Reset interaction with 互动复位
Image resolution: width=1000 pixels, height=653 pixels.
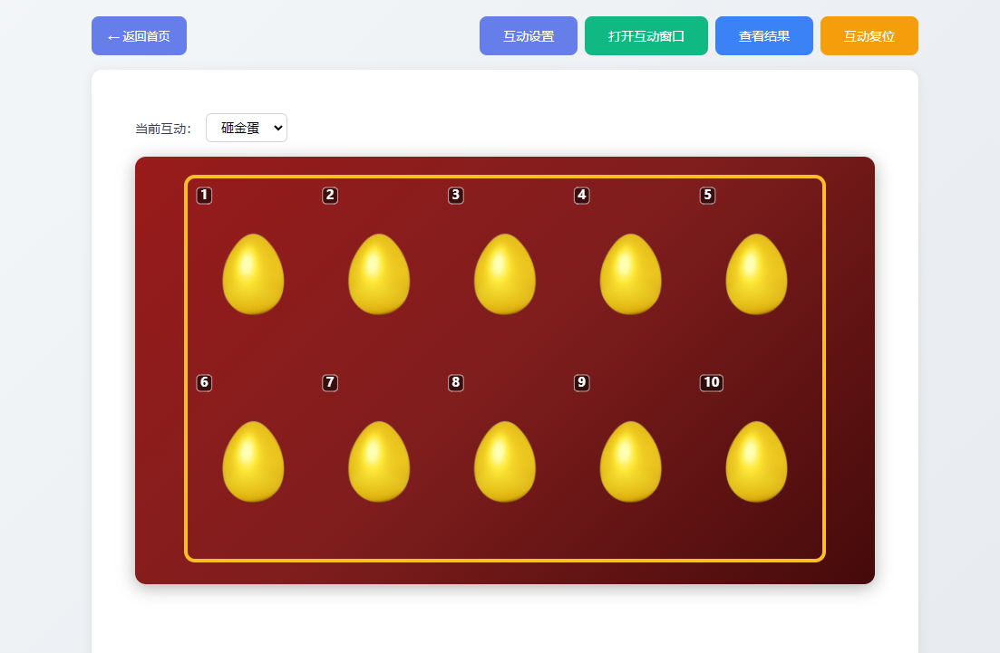[x=869, y=36]
